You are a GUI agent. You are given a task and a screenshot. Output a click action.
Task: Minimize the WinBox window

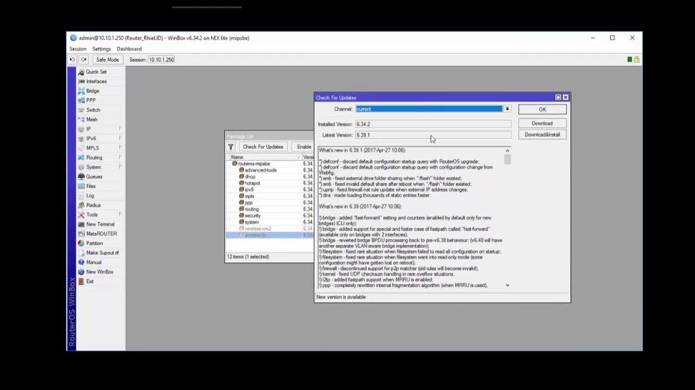pyautogui.click(x=593, y=38)
